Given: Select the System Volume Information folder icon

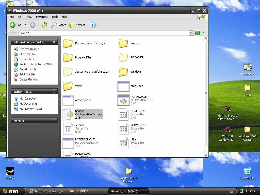Looking at the screenshot, I should click(x=68, y=72).
